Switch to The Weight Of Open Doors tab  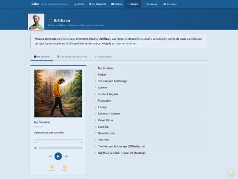72,57
